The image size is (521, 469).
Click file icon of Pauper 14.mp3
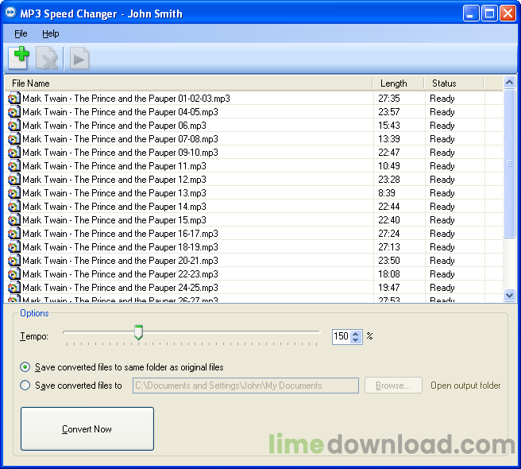pos(14,207)
